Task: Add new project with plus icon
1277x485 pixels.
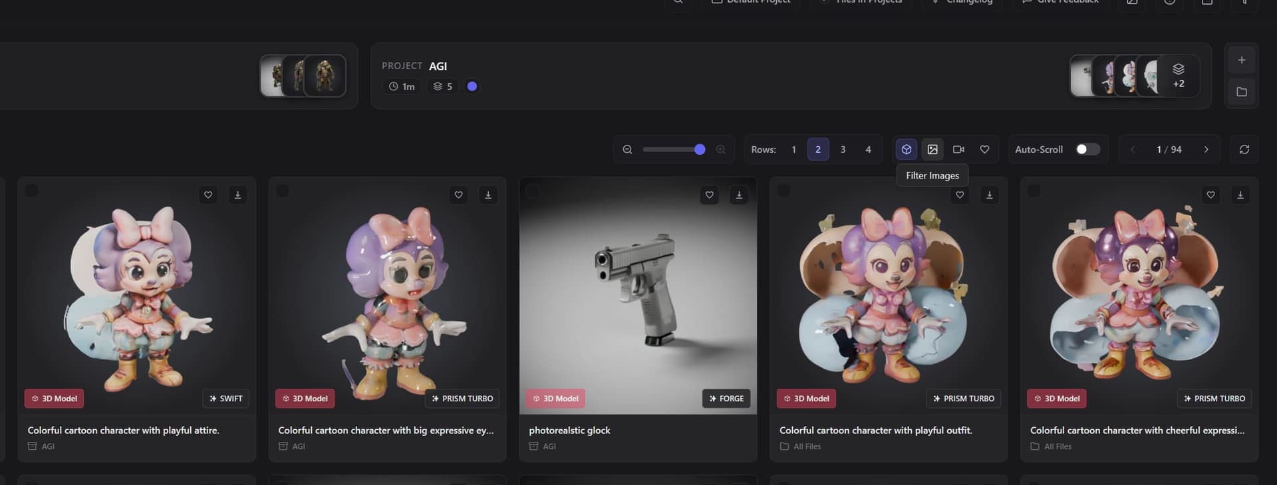Action: [x=1241, y=60]
